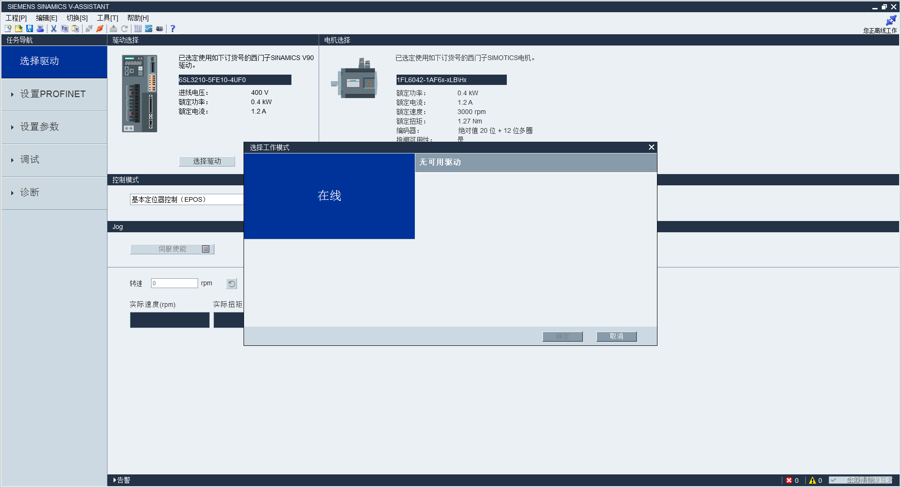Select the 在线 online mode tile
This screenshot has width=901, height=488.
[329, 196]
